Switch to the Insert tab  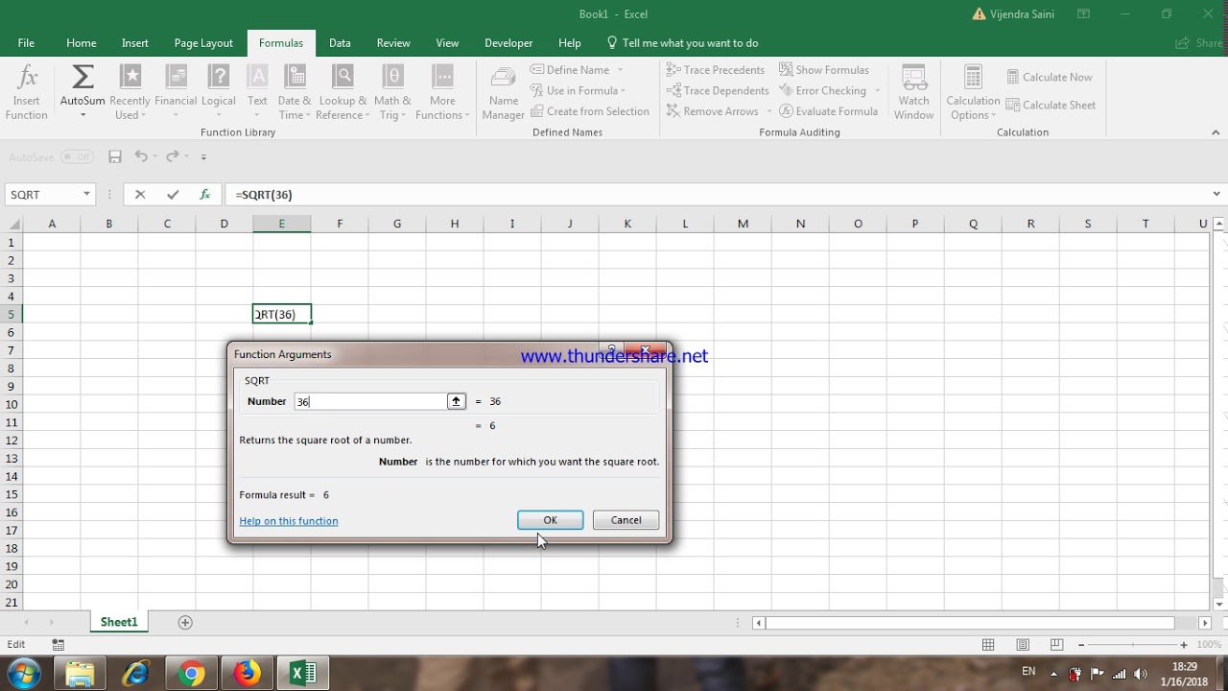pos(135,43)
